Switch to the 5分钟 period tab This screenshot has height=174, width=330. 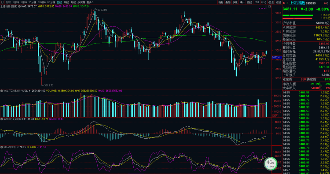[24, 2]
